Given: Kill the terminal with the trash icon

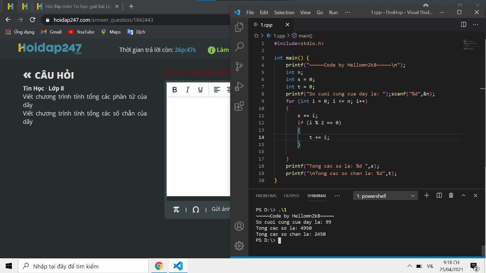Looking at the screenshot, I should pos(451,195).
